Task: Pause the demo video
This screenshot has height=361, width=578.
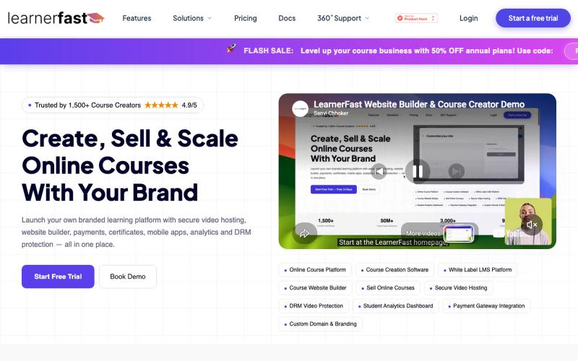Action: [x=418, y=171]
